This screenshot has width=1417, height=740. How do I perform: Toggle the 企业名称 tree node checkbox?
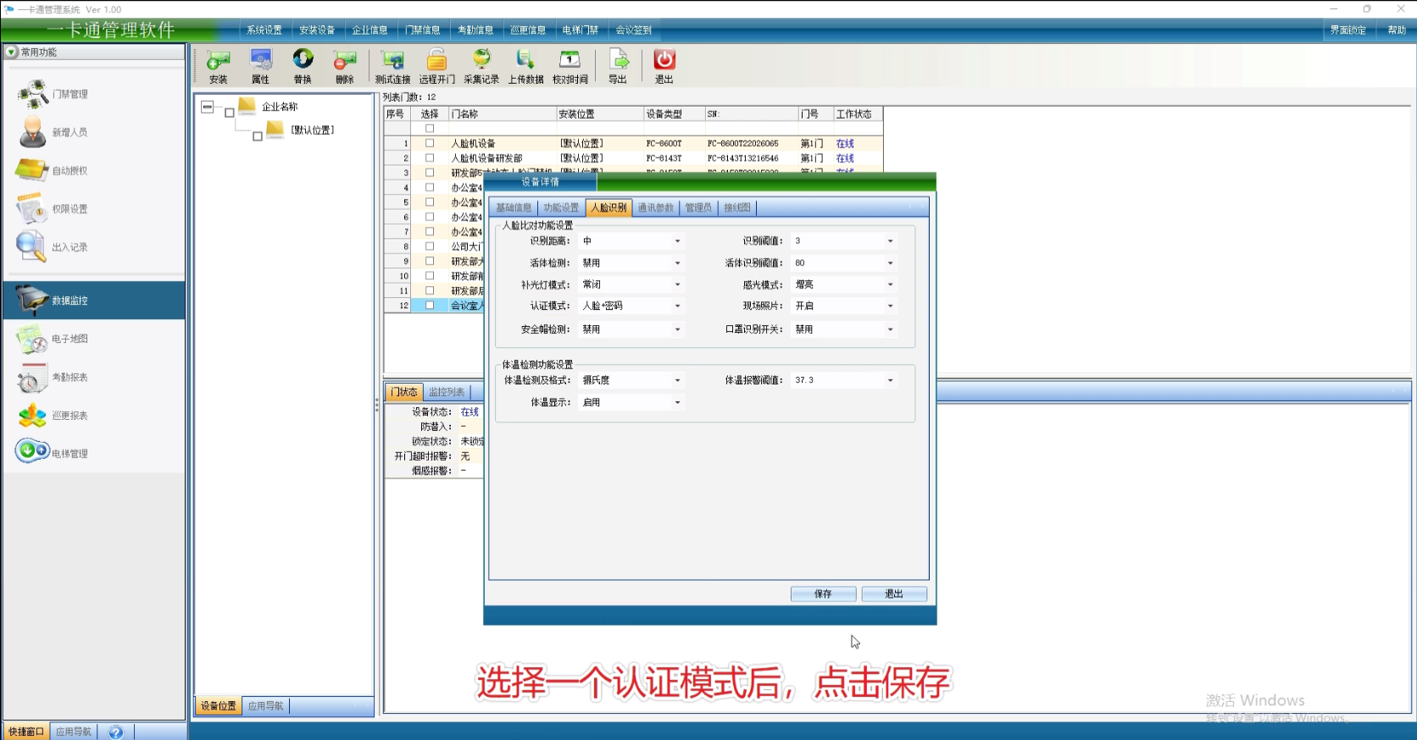pos(230,113)
